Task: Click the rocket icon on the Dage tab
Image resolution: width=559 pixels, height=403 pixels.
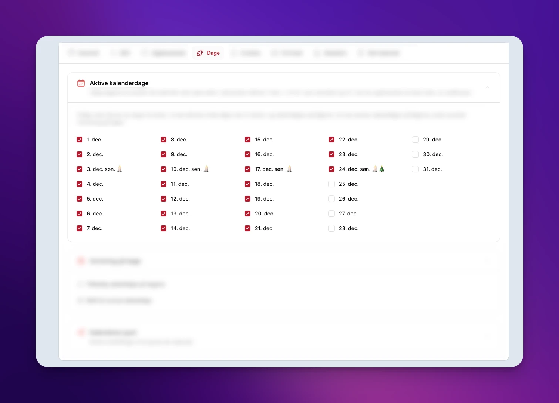Action: [x=200, y=53]
